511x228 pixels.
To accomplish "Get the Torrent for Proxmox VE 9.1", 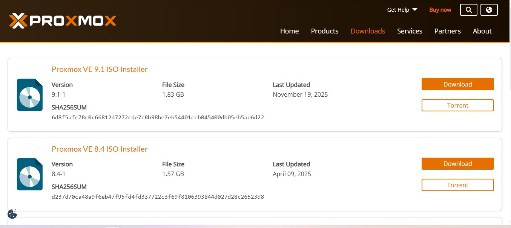I will click(457, 105).
